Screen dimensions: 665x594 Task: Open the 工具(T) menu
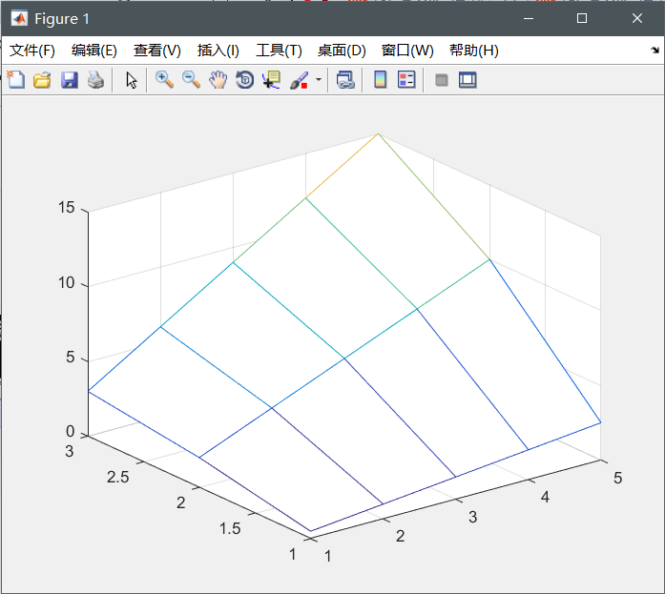pos(279,51)
